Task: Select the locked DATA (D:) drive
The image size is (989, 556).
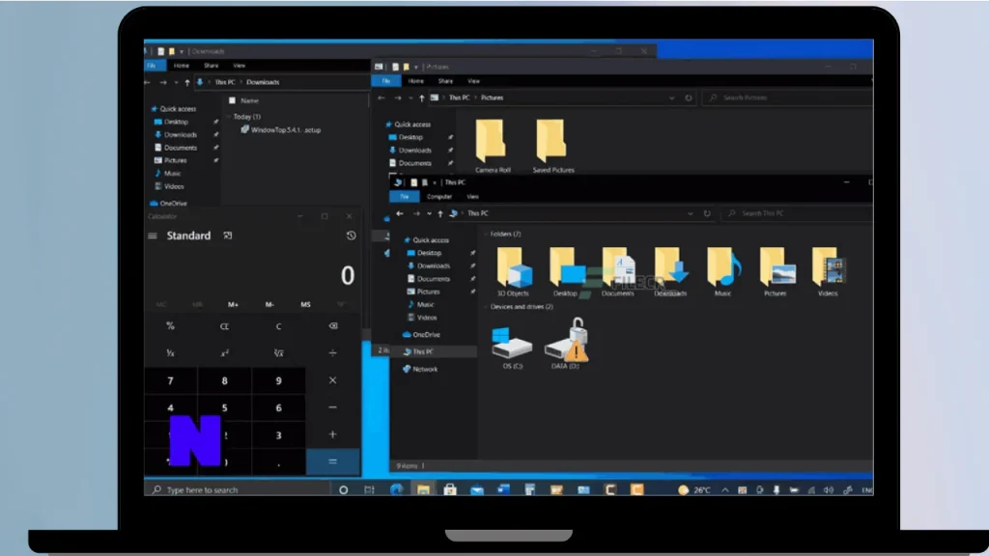Action: tap(566, 345)
